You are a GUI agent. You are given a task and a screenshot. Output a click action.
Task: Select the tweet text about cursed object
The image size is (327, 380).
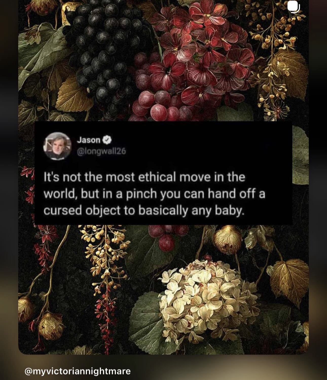pyautogui.click(x=154, y=194)
